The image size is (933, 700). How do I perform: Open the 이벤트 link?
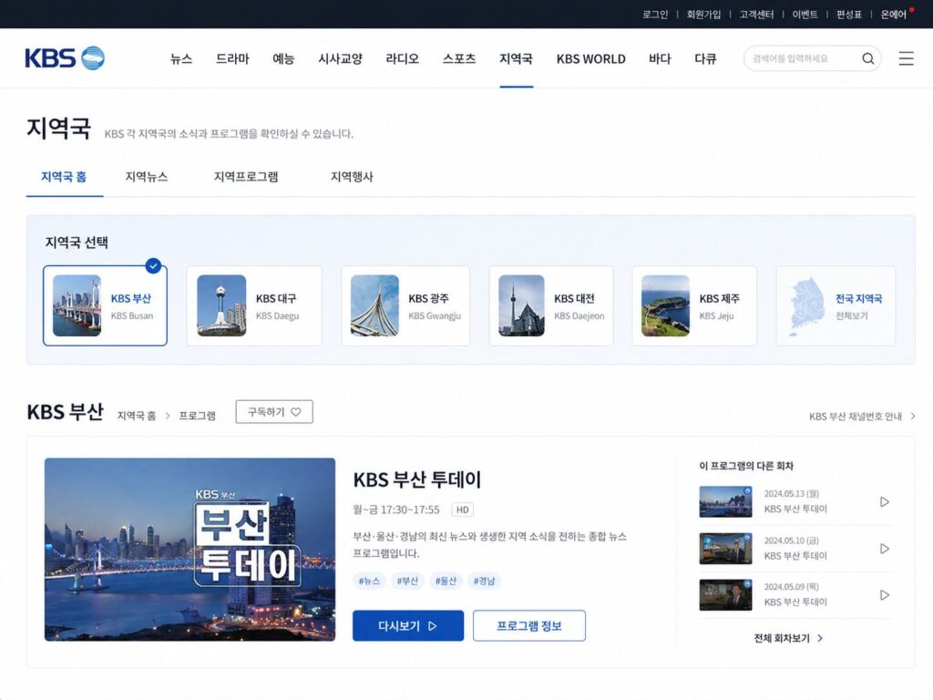(x=805, y=15)
